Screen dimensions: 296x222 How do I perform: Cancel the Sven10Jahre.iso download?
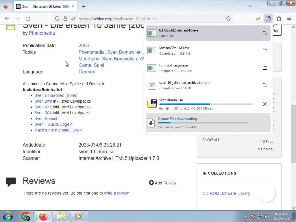[x=265, y=104]
